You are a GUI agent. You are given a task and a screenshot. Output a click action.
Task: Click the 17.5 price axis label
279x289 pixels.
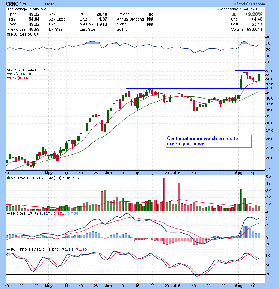tap(270, 169)
